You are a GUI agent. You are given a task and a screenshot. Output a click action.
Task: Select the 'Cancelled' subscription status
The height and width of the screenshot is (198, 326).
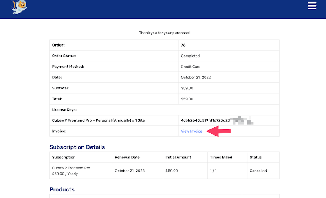tap(258, 171)
